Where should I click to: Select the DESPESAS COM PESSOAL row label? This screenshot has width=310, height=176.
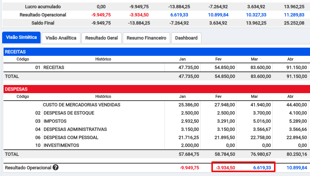pyautogui.click(x=71, y=138)
